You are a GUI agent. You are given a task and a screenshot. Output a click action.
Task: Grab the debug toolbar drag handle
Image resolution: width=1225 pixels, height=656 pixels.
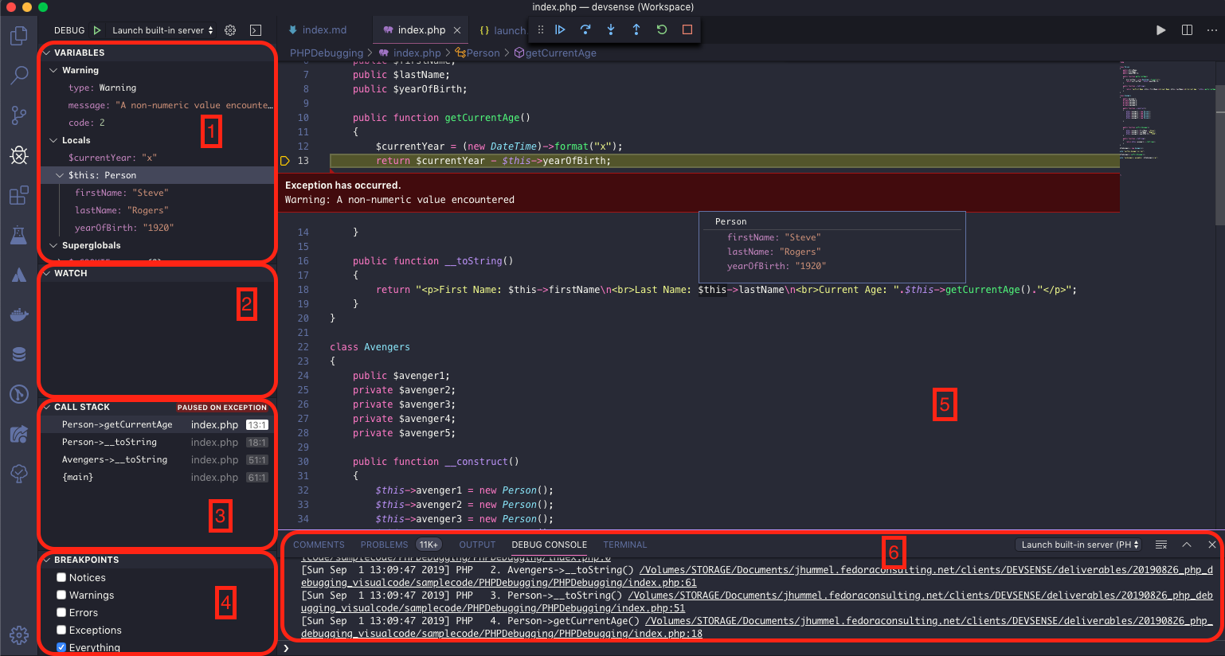541,29
